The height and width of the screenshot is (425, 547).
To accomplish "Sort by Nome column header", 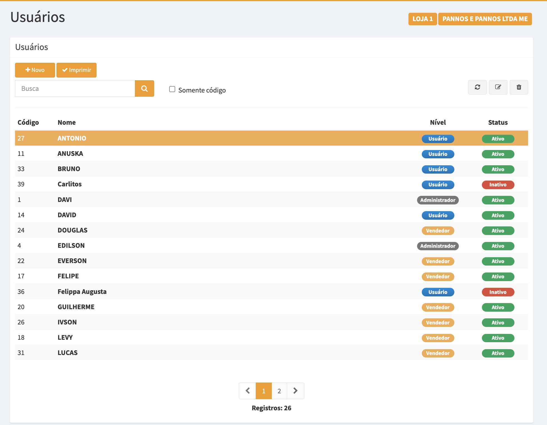I will (66, 122).
